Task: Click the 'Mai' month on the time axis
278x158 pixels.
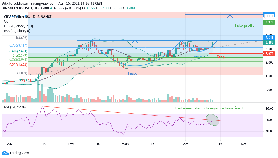Action: 244,144
